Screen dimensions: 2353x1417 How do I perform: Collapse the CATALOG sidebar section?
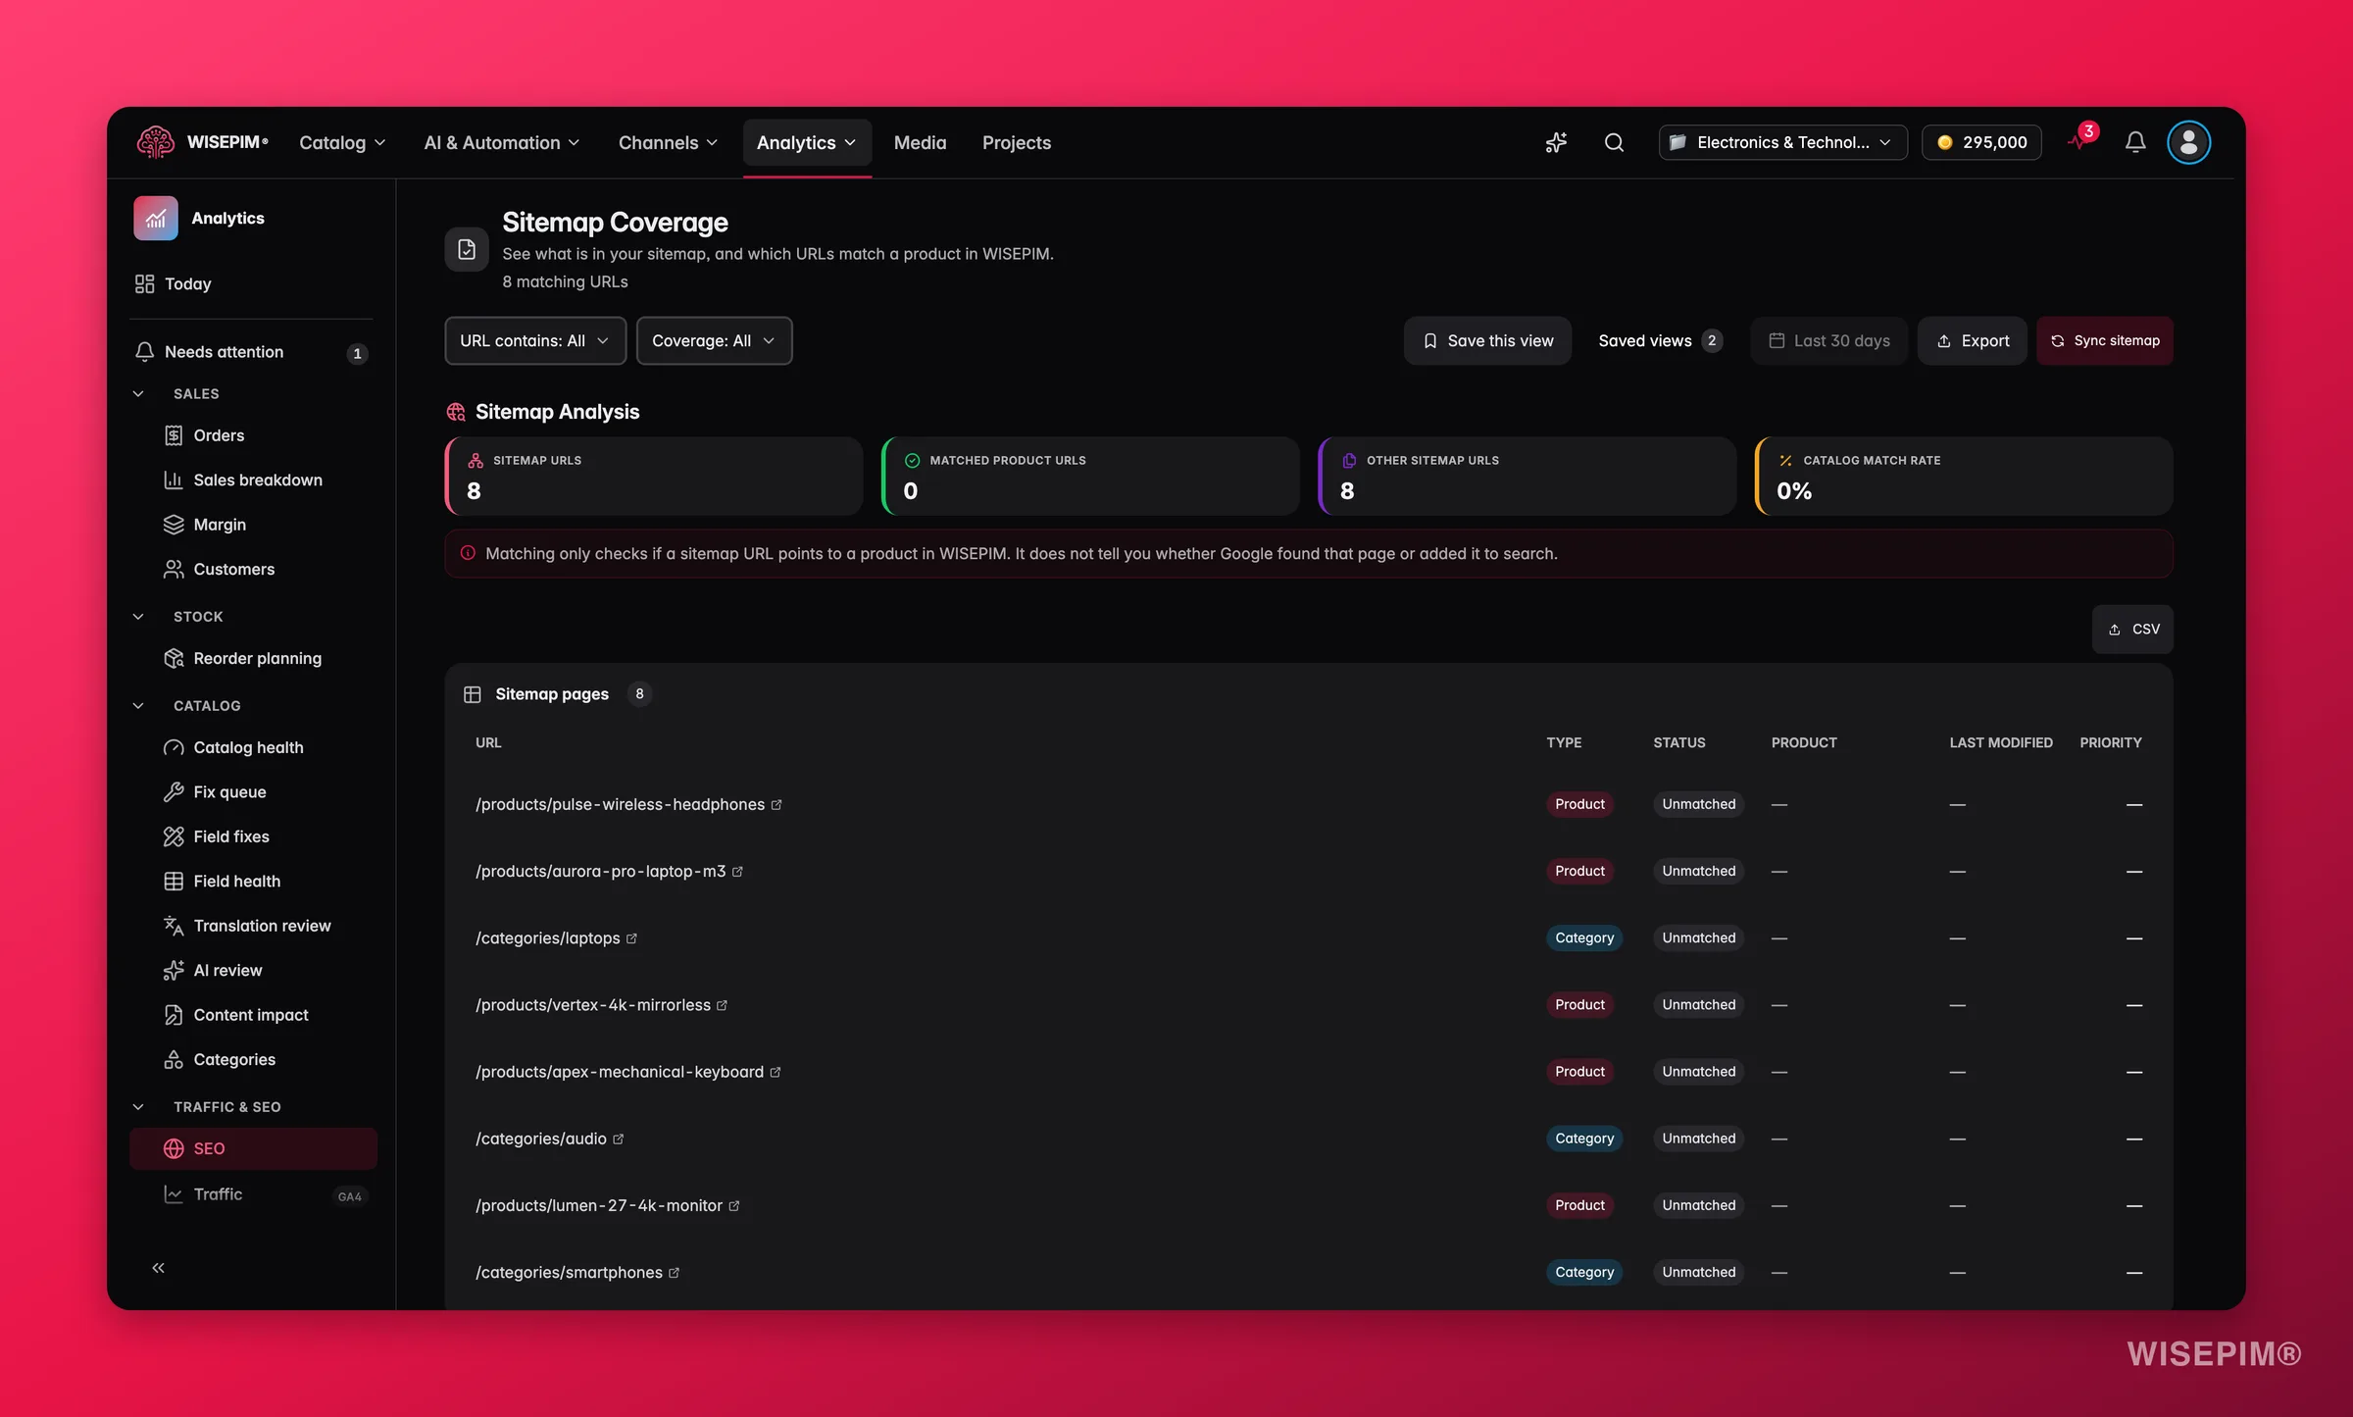coord(138,705)
